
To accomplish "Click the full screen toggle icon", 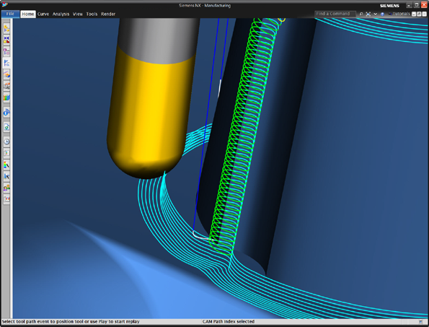I will point(368,14).
